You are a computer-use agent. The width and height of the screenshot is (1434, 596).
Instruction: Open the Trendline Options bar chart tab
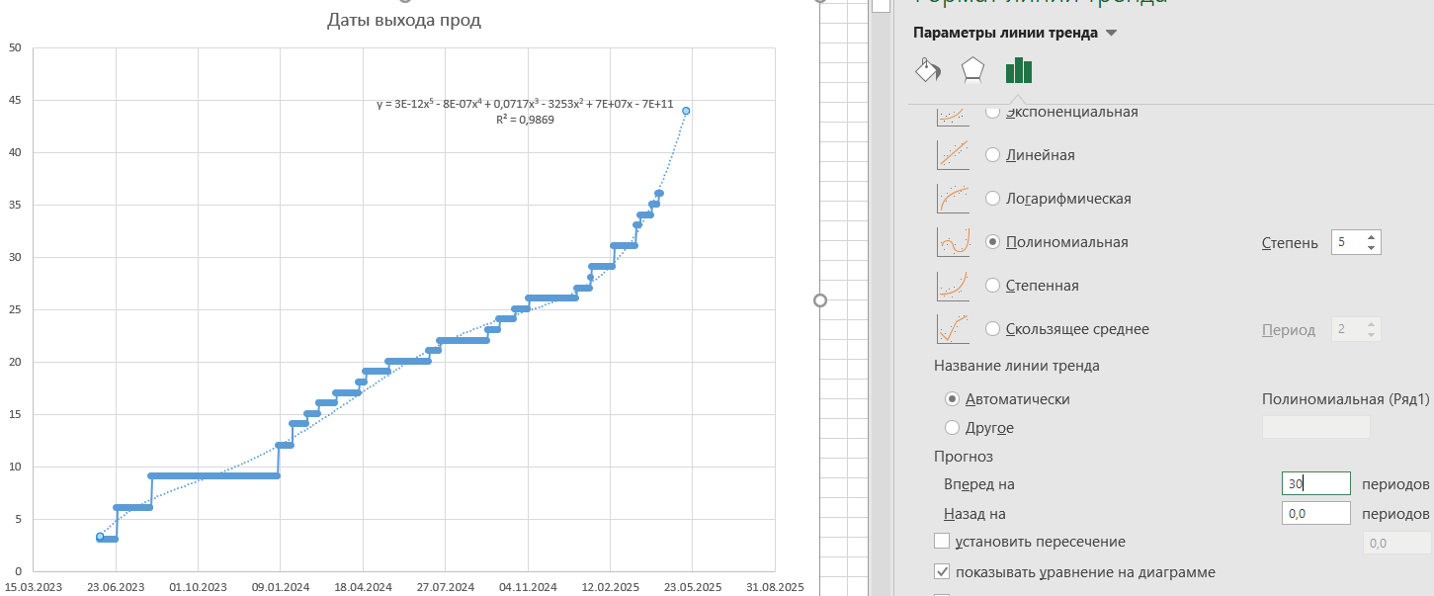[1018, 70]
